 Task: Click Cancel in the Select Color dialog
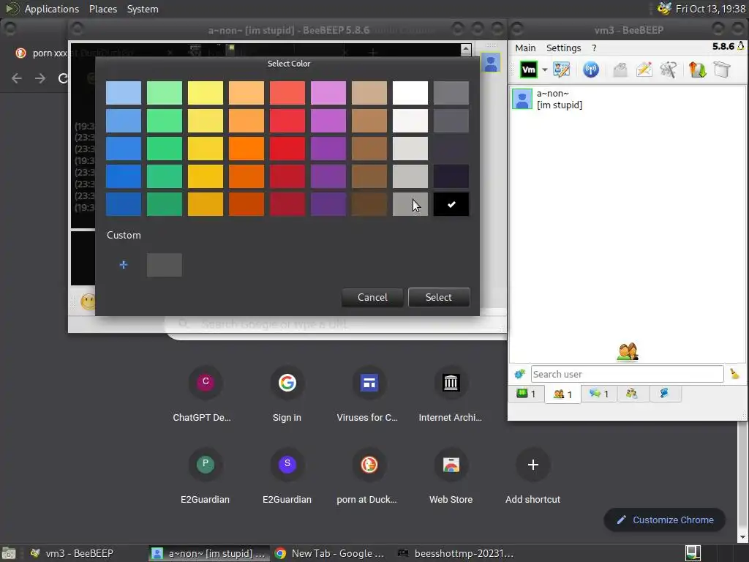(x=372, y=297)
